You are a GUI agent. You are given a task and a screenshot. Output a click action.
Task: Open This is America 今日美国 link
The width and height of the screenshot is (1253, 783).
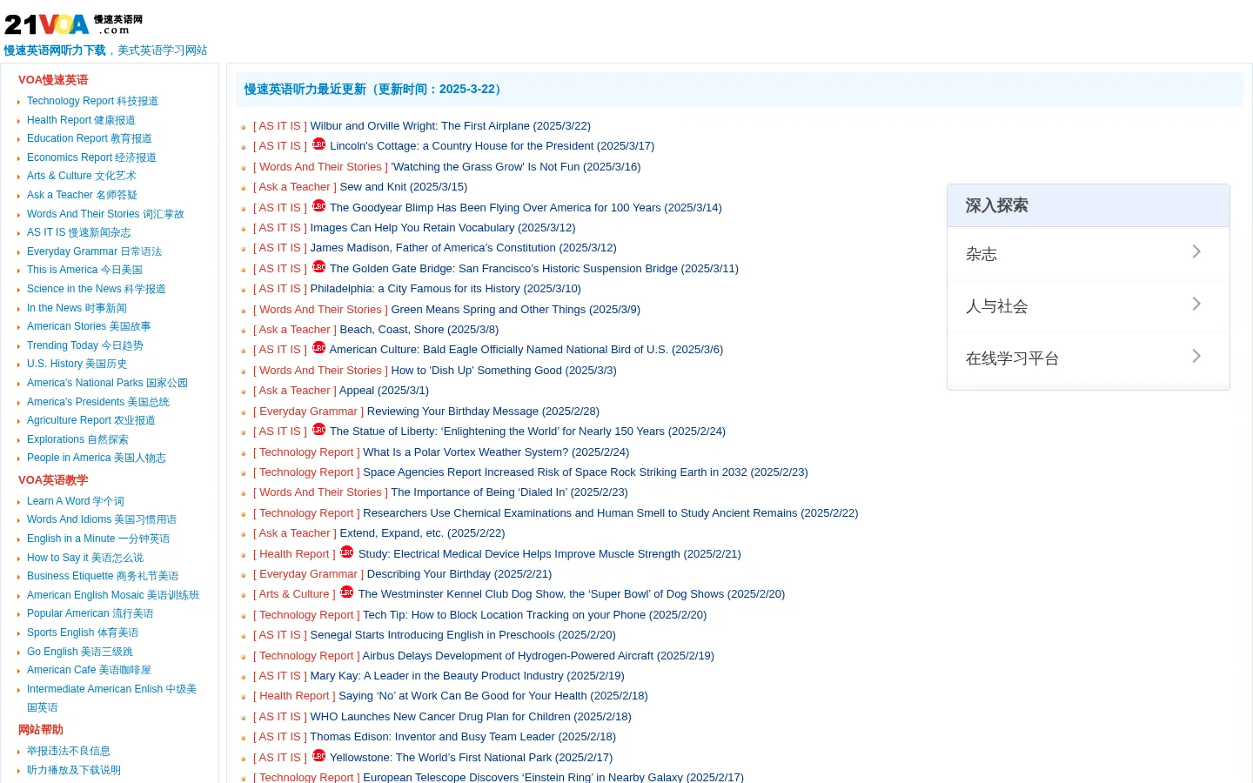(x=84, y=270)
